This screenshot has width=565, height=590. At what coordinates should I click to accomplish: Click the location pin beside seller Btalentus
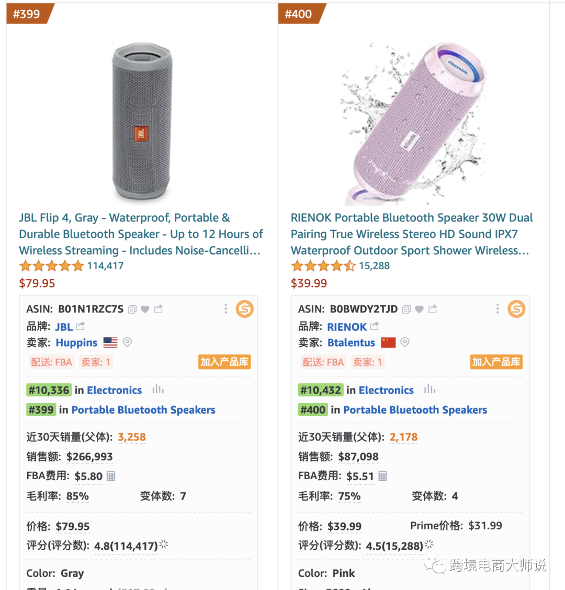tap(404, 343)
